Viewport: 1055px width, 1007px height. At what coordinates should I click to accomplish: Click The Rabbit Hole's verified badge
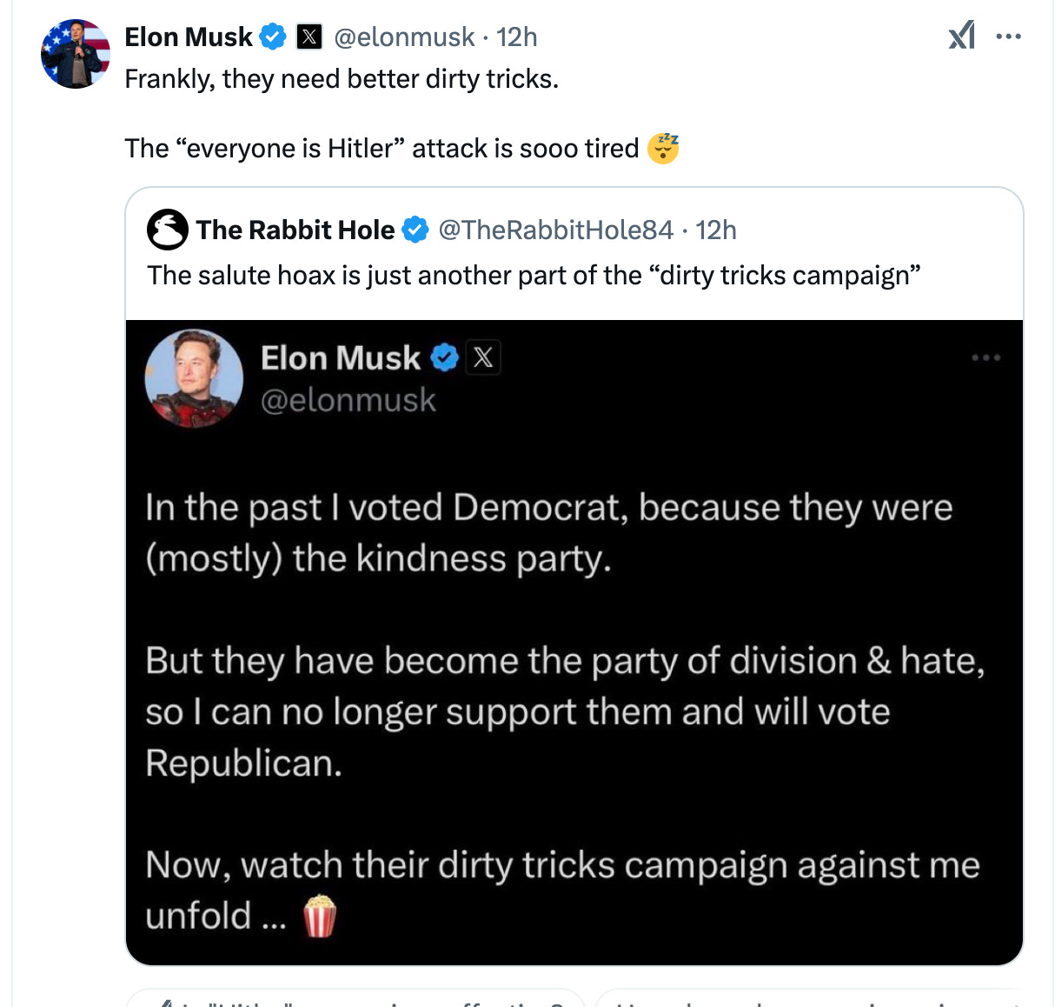[x=415, y=230]
